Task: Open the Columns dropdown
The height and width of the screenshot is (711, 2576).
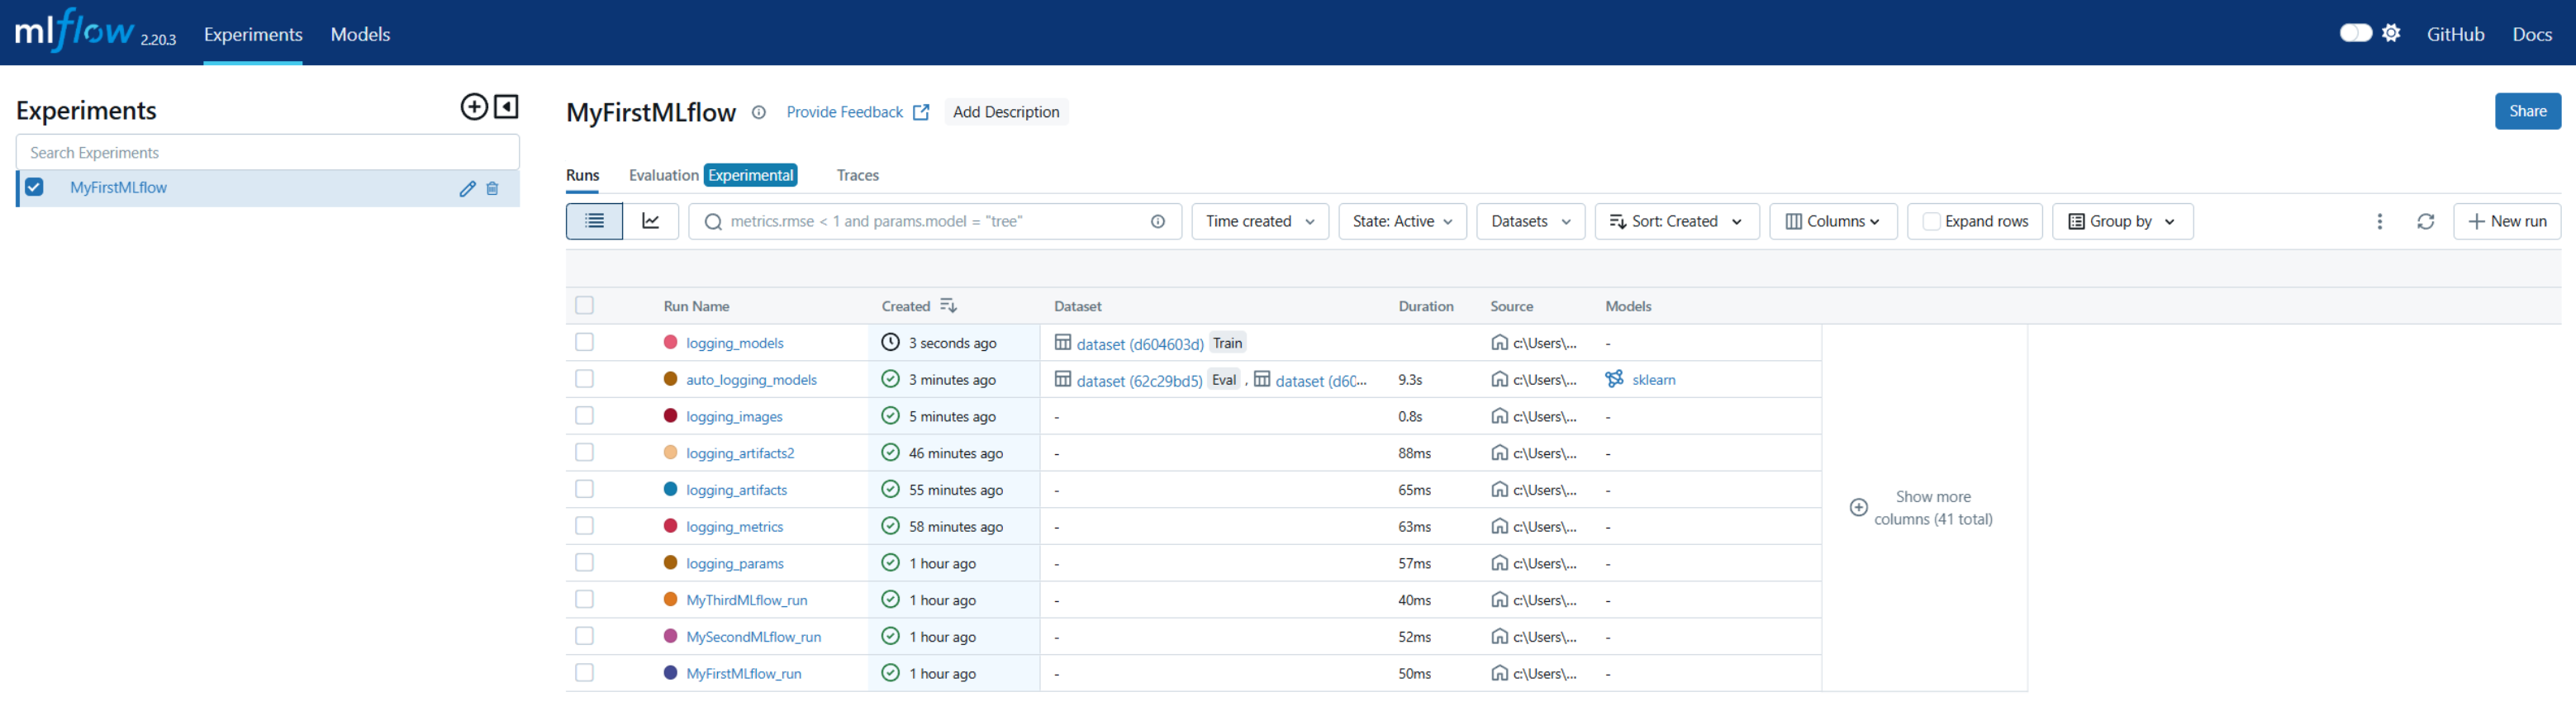Action: pos(1833,221)
